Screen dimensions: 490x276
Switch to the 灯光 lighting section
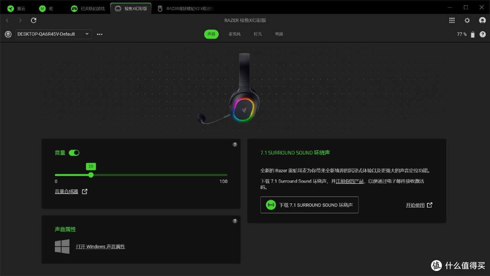pyautogui.click(x=258, y=34)
